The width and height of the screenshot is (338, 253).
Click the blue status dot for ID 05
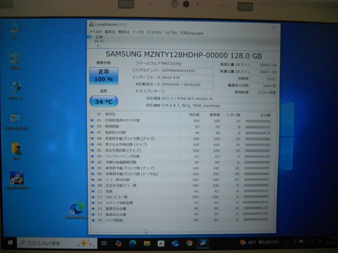92,120
